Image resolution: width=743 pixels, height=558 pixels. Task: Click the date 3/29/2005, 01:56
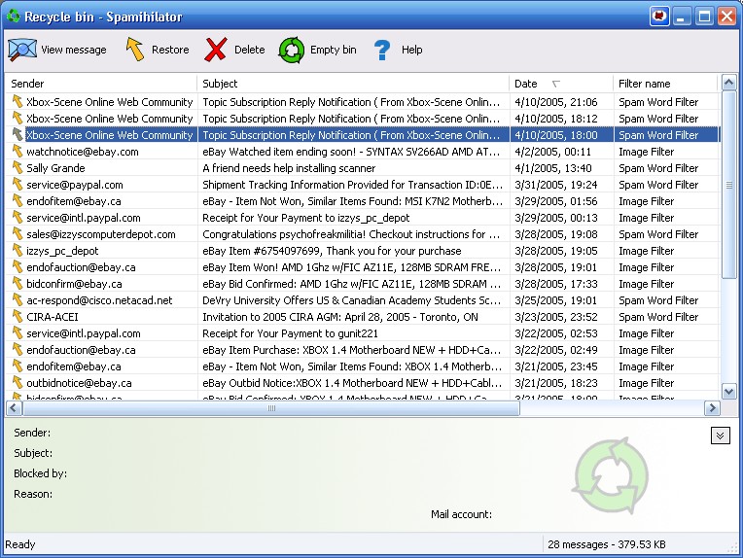556,201
